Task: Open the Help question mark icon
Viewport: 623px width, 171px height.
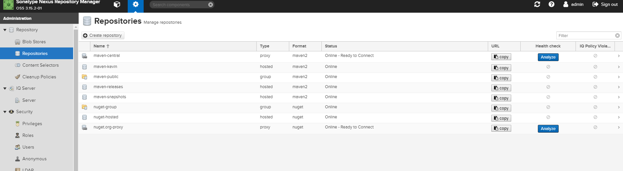Action: pos(552,4)
